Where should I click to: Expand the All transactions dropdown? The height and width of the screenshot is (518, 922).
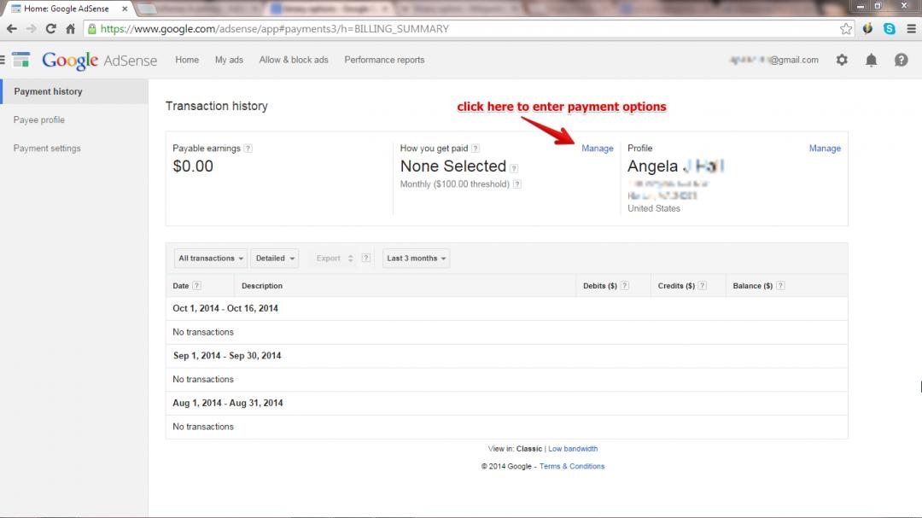[x=211, y=258]
